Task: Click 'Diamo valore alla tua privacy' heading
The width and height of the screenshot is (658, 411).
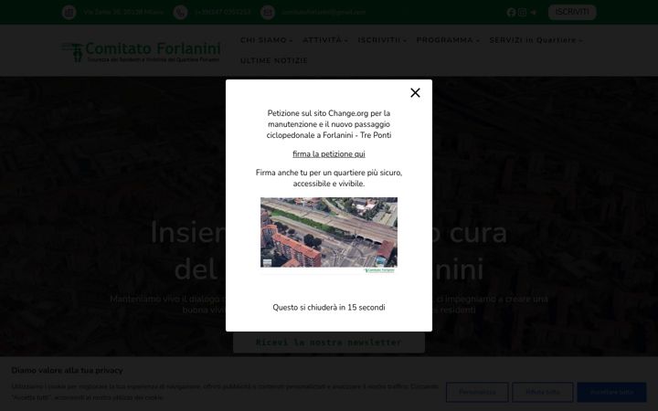Action: (x=67, y=370)
